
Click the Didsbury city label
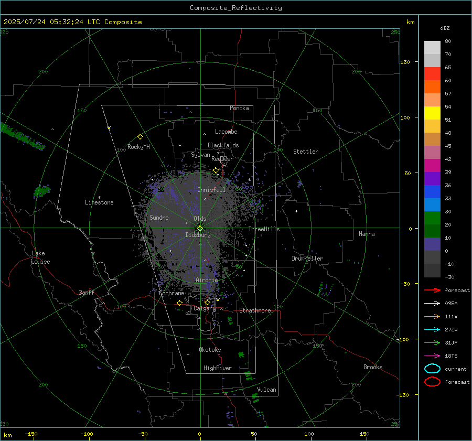pyautogui.click(x=198, y=235)
